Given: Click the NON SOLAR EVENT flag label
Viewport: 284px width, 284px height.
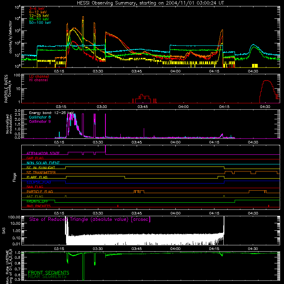Looking at the screenshot, I should (43, 163).
